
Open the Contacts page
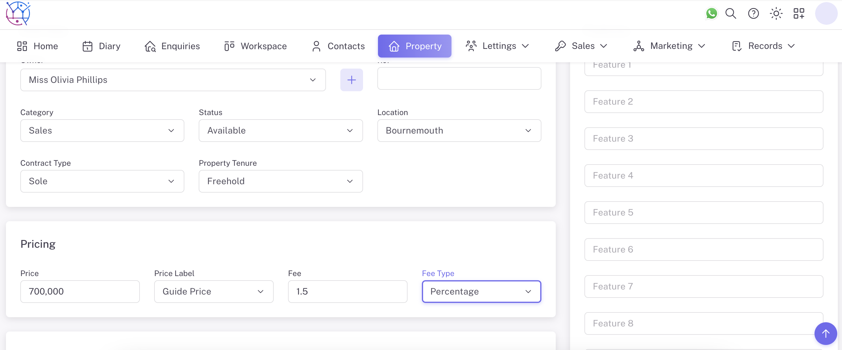coord(338,46)
